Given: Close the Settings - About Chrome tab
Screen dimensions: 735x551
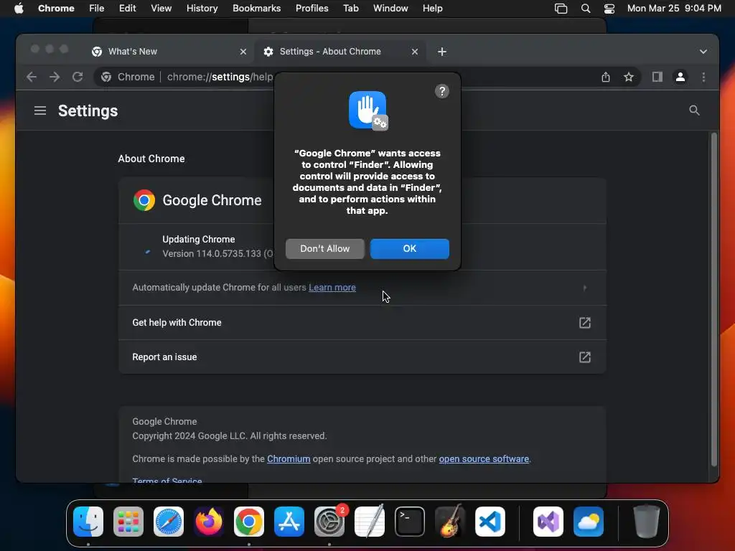Looking at the screenshot, I should [x=414, y=52].
